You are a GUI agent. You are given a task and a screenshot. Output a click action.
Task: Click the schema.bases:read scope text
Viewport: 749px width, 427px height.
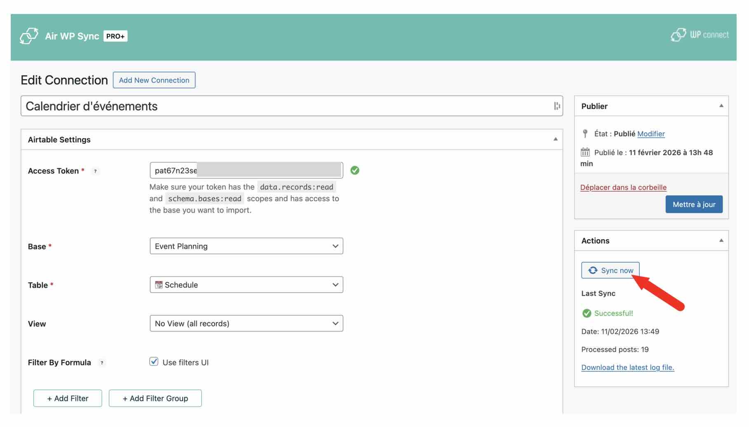click(x=205, y=199)
